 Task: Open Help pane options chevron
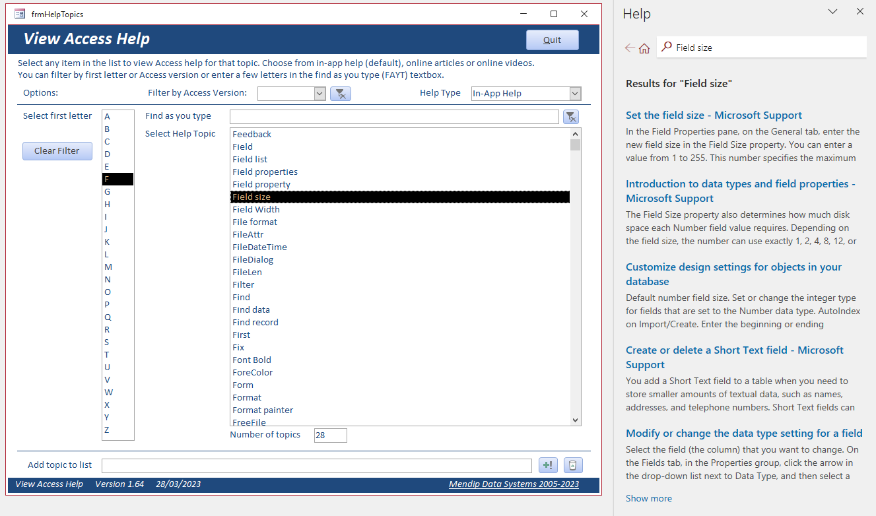click(x=833, y=11)
